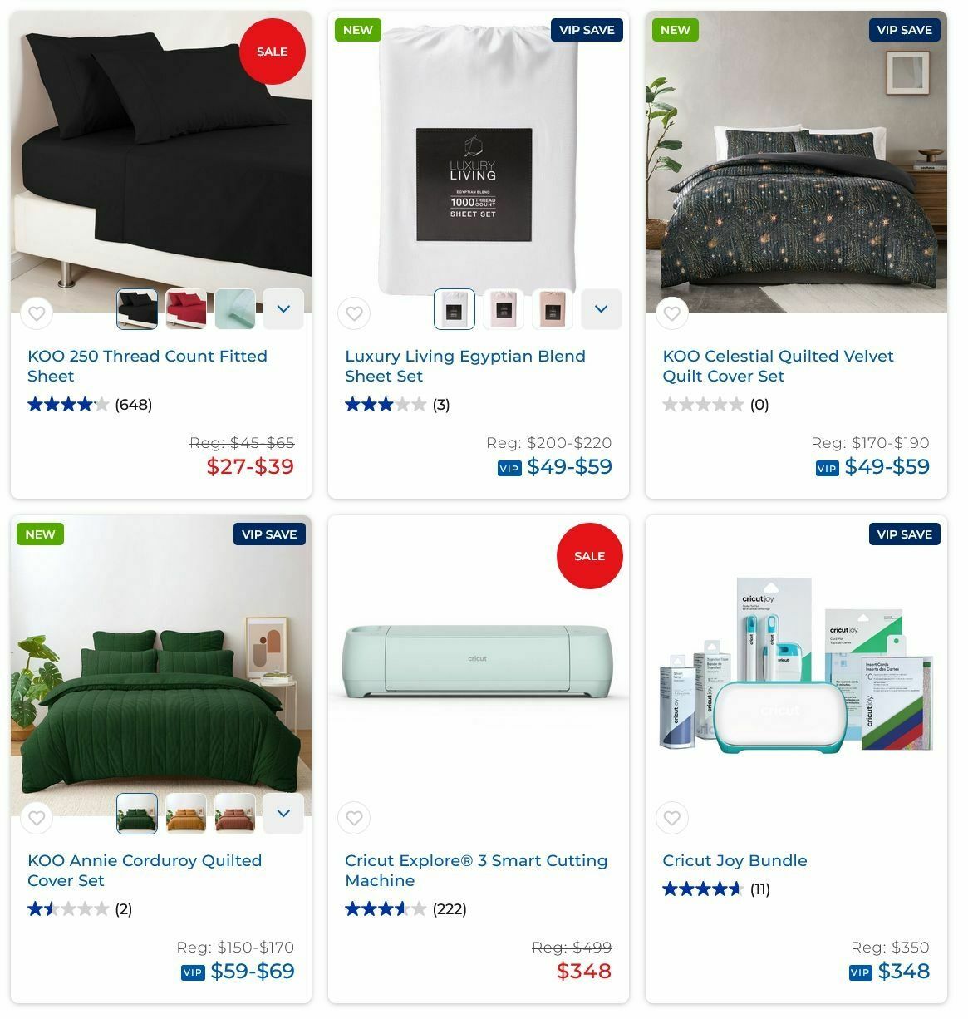The width and height of the screenshot is (968, 1019).
Task: Select the orange Annie Corduroy color swatch
Action: pyautogui.click(x=186, y=814)
